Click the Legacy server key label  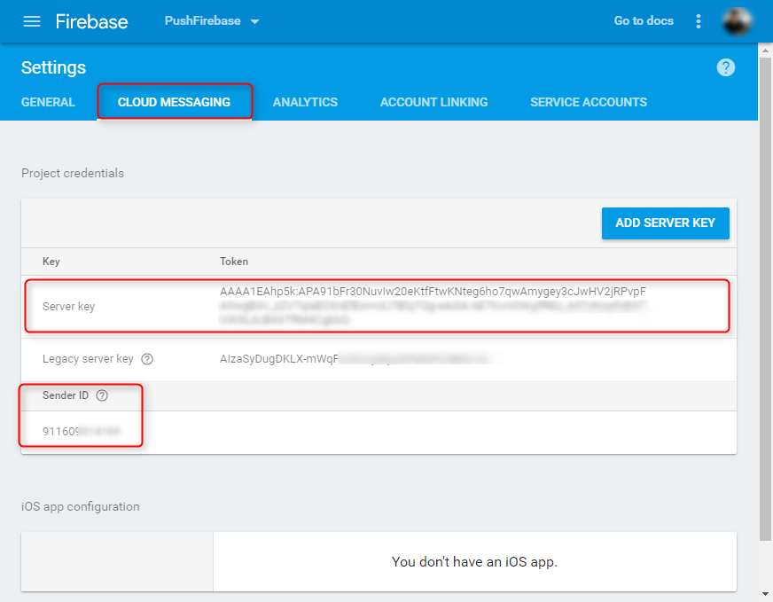tap(88, 358)
